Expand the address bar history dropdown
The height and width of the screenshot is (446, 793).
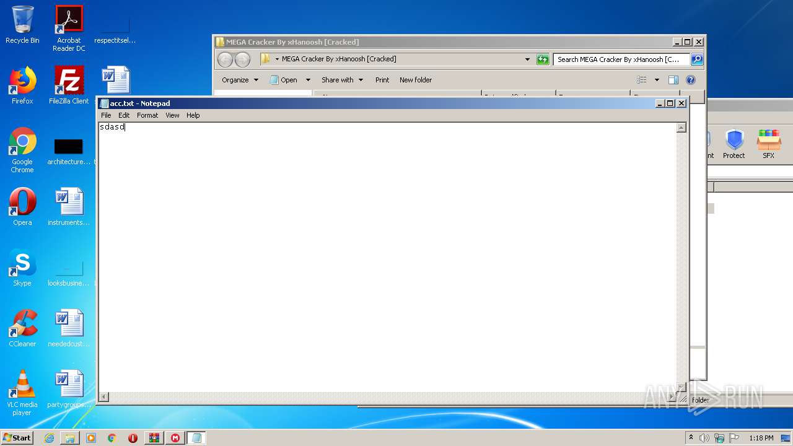point(527,59)
